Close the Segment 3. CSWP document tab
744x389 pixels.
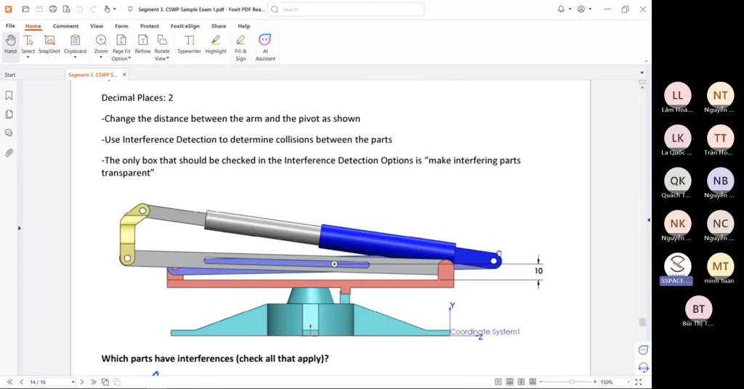(x=124, y=74)
